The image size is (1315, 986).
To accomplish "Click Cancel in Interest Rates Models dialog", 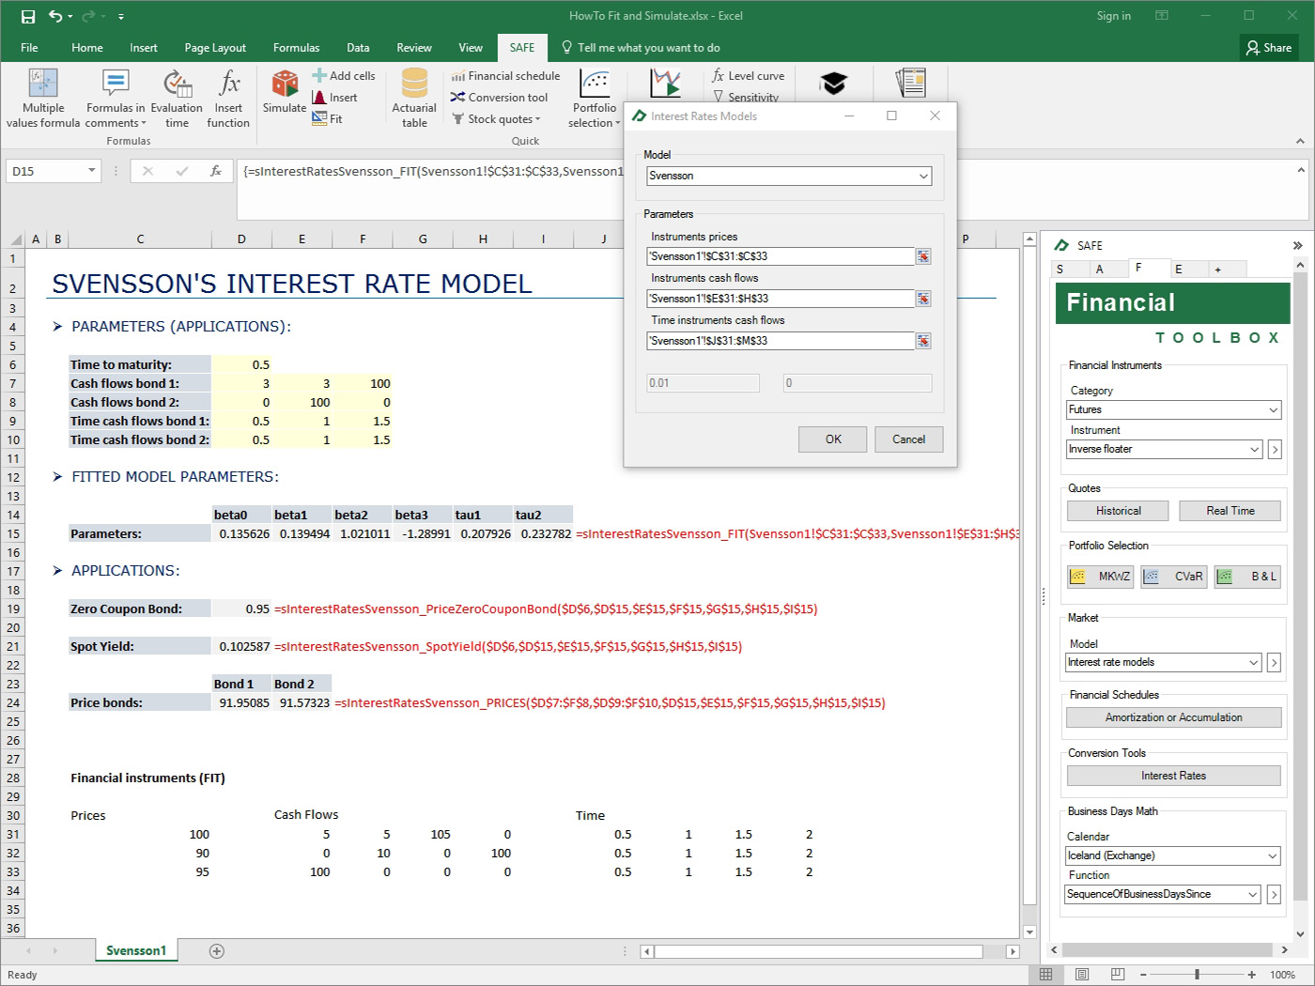I will click(x=908, y=439).
